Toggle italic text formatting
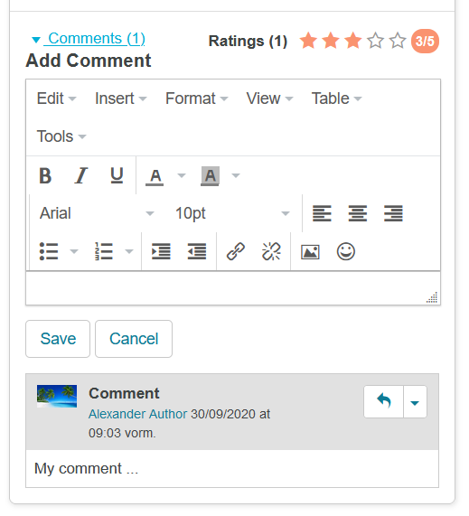Screen dimensions: 469x516 (81, 175)
